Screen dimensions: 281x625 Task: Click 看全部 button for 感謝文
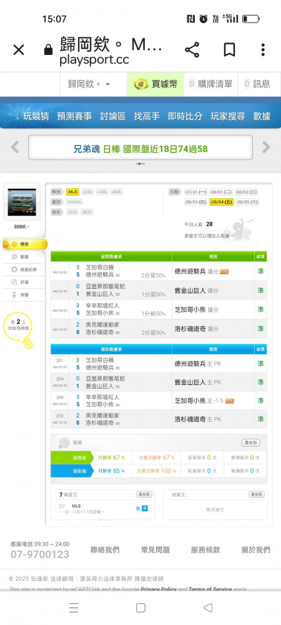coord(257,494)
